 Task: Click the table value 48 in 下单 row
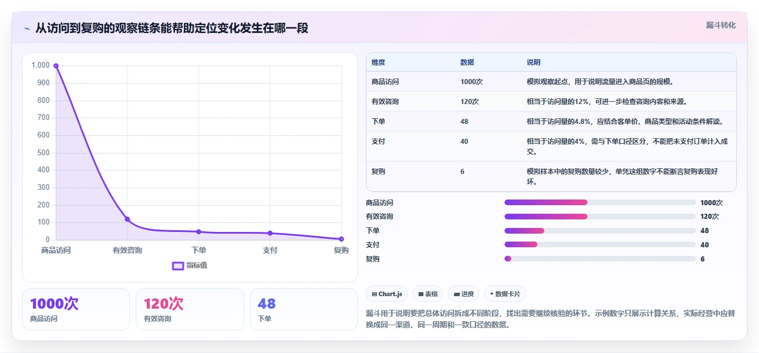coord(464,122)
